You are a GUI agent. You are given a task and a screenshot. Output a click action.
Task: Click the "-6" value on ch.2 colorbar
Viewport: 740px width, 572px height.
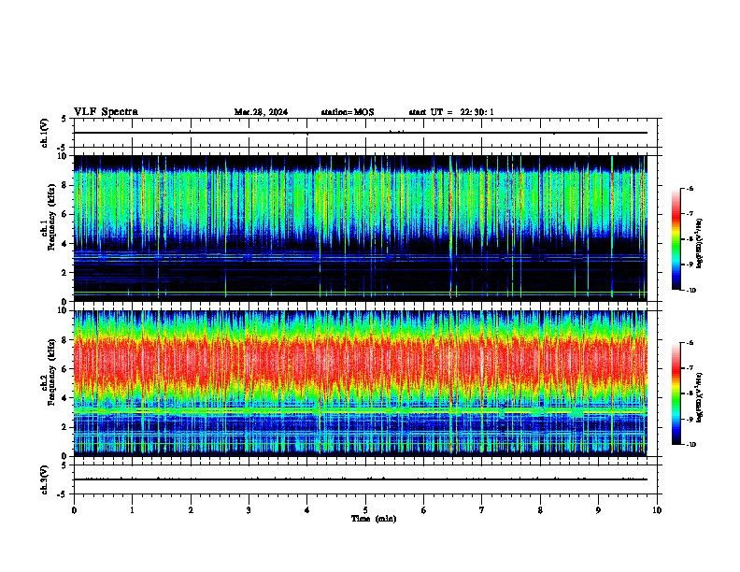pos(690,343)
